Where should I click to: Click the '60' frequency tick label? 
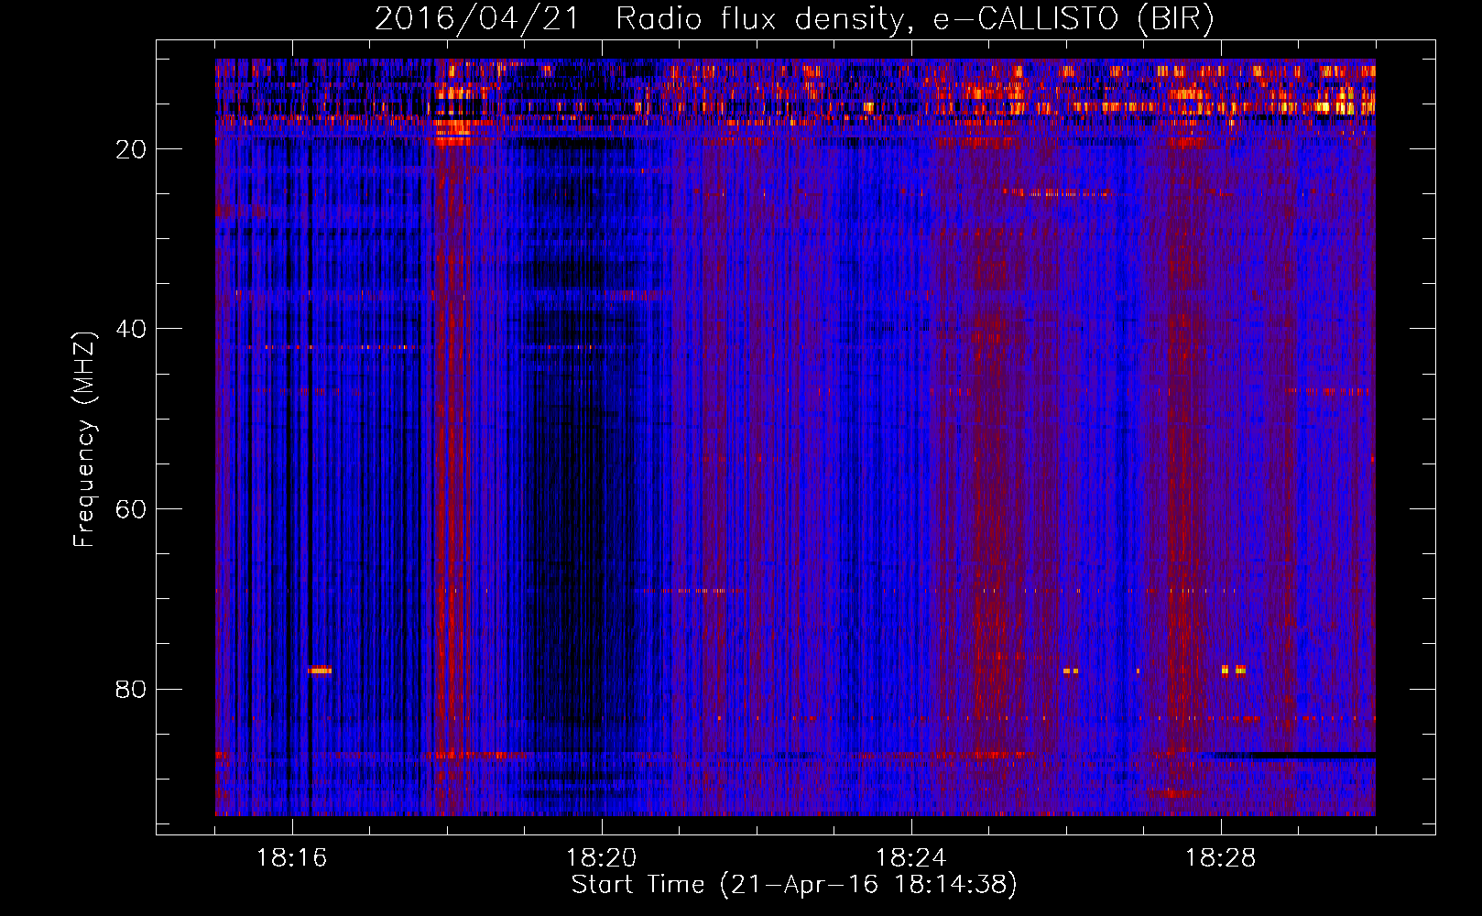131,509
